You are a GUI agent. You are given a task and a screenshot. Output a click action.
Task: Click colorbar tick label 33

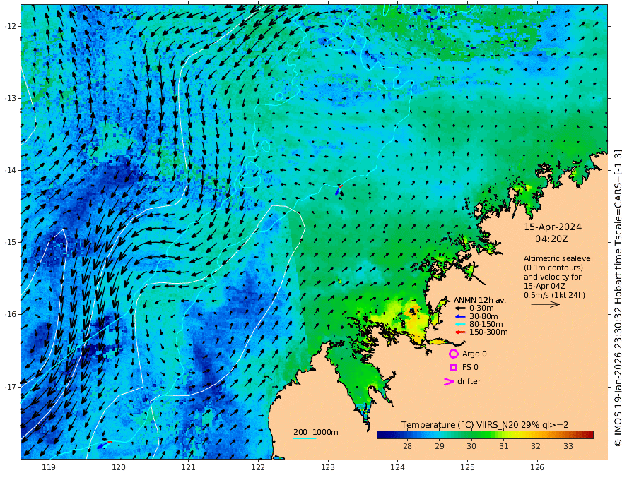point(568,446)
